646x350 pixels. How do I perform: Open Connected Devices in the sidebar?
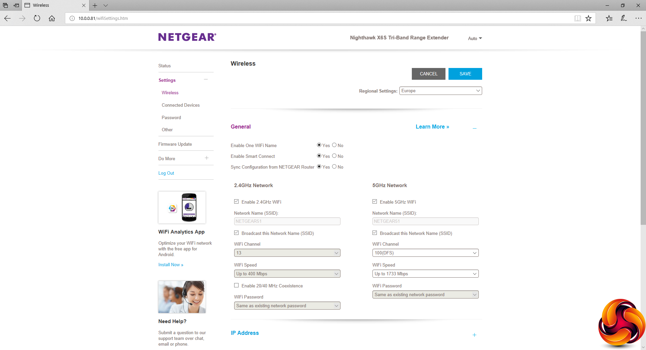click(x=181, y=105)
